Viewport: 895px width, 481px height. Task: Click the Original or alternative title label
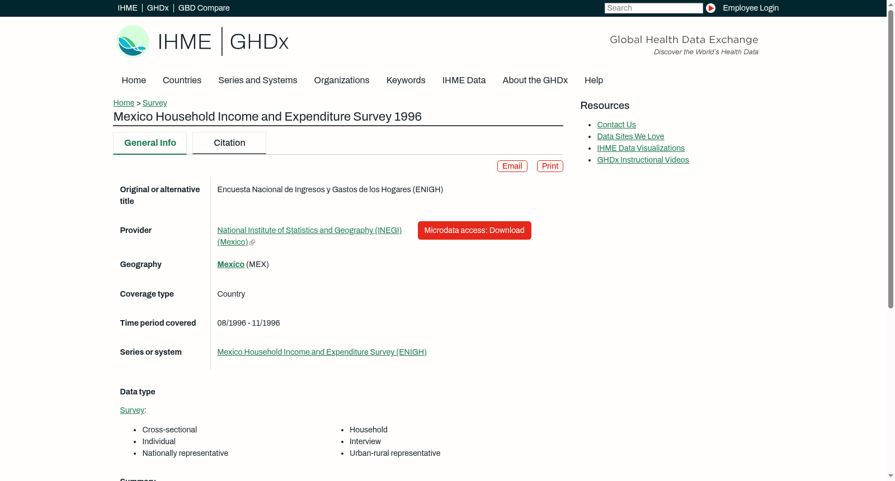[160, 196]
